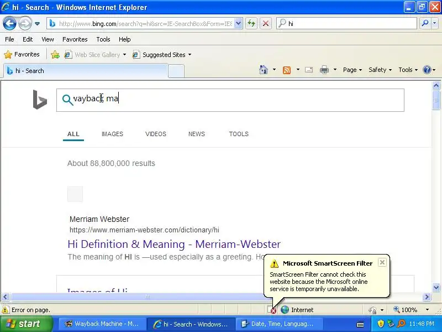This screenshot has height=332, width=442.
Task: Open the Edit menu
Action: click(x=27, y=39)
